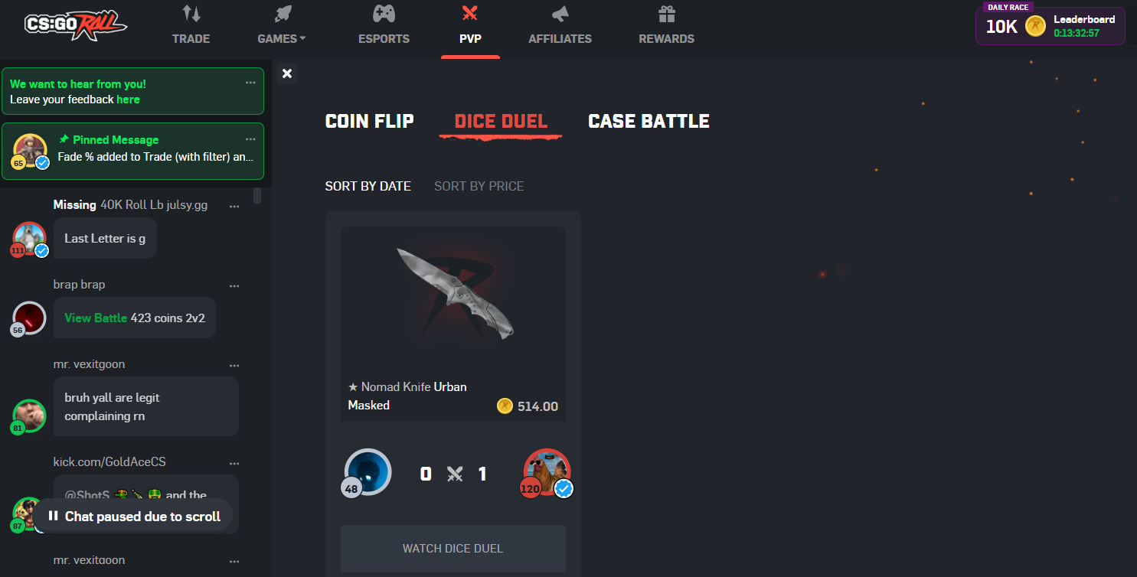Open options for brap brap message

[x=234, y=286]
